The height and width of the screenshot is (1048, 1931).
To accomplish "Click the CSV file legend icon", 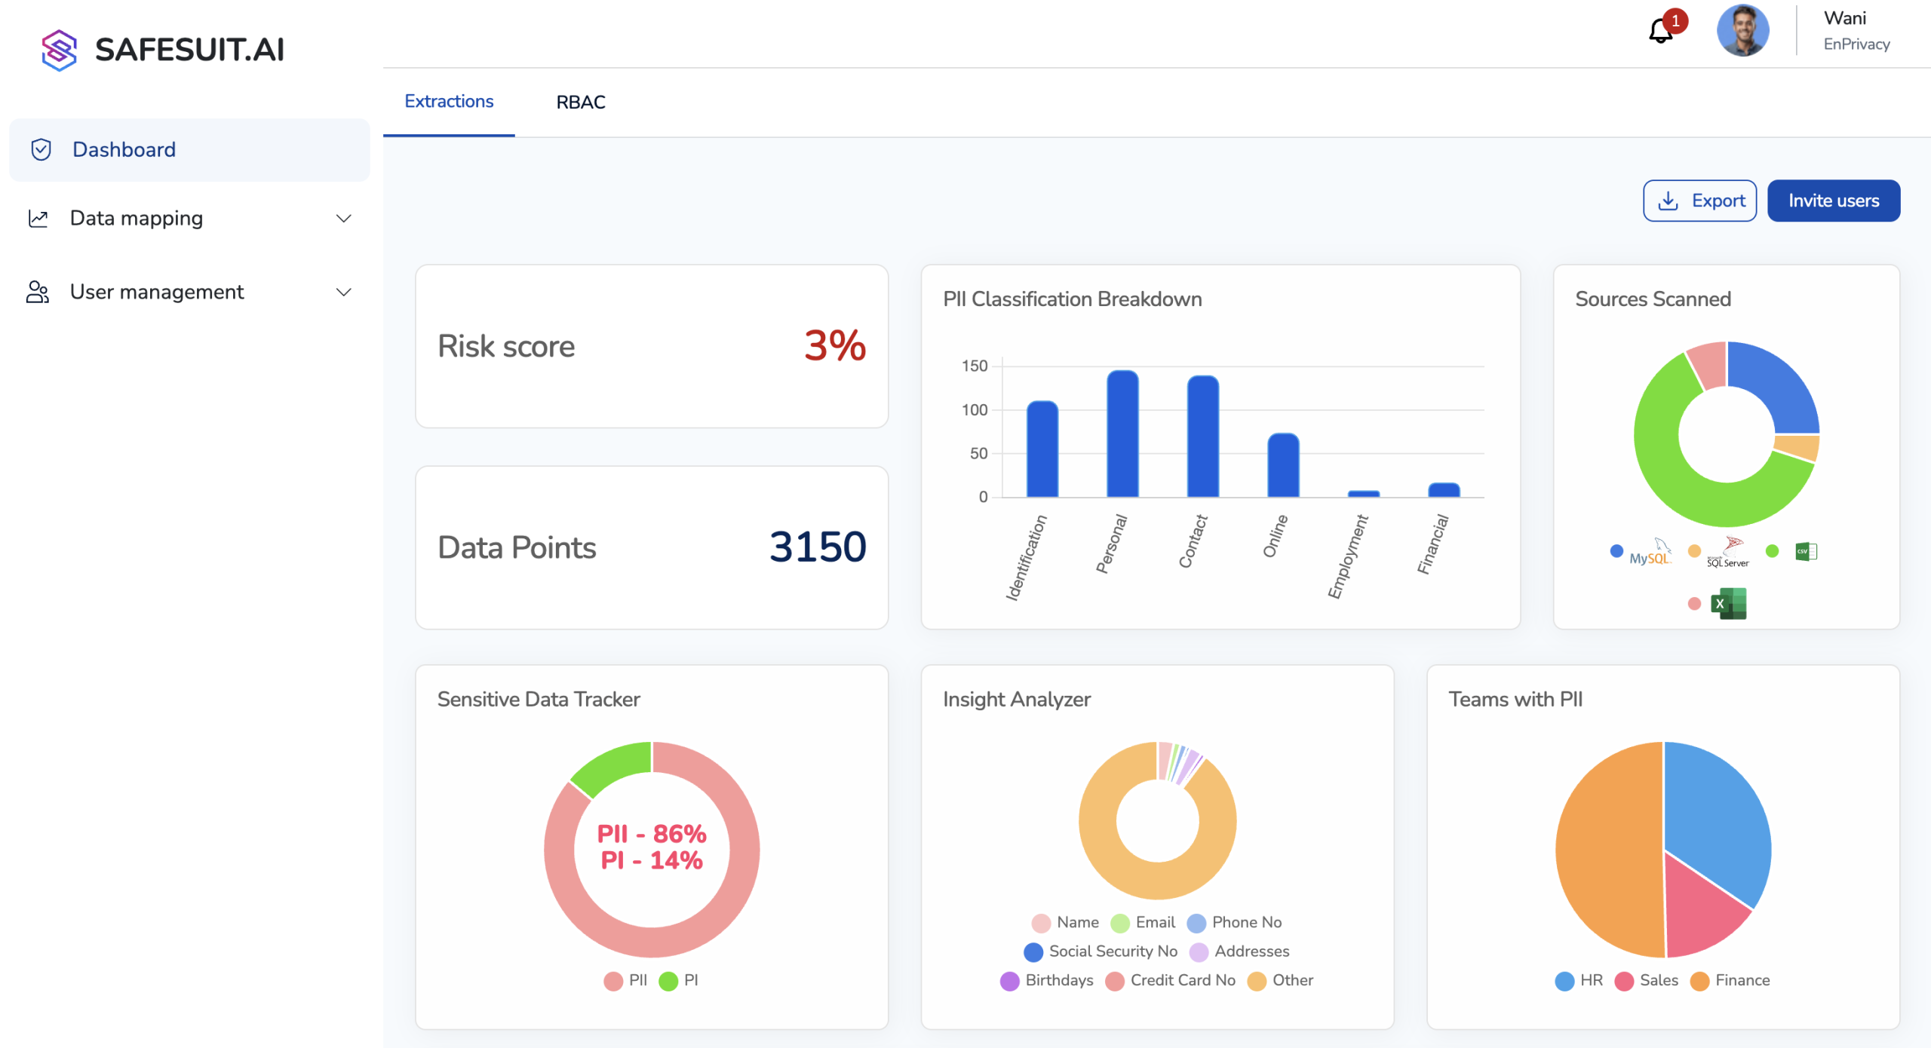I will tap(1806, 551).
